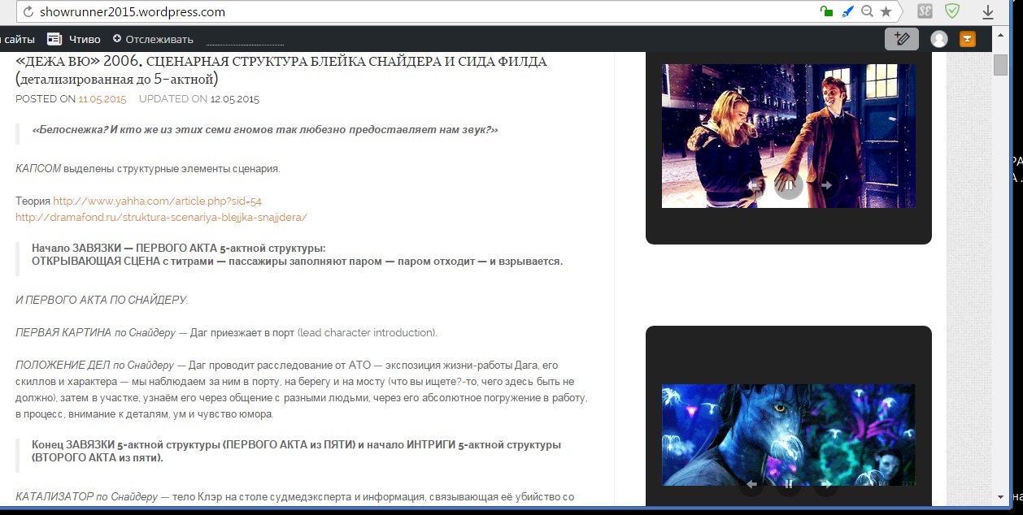Follow the yahha.com article link
The image size is (1023, 515).
(x=157, y=201)
